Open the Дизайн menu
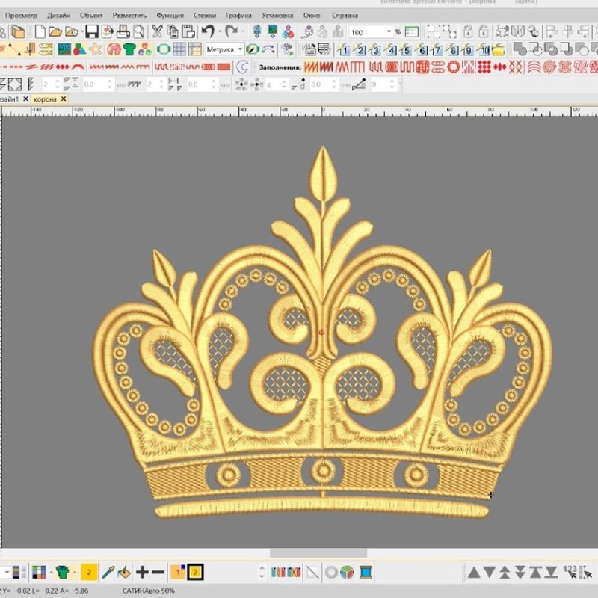Image resolution: width=598 pixels, height=598 pixels. coord(58,15)
